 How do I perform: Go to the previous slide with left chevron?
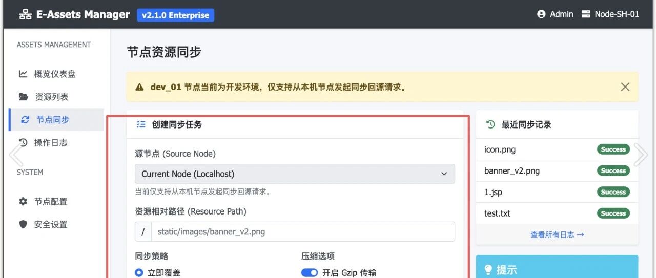pos(16,155)
